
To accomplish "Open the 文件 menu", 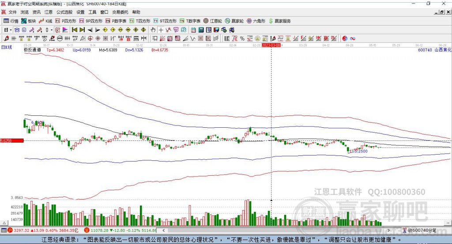I will pos(12,12).
